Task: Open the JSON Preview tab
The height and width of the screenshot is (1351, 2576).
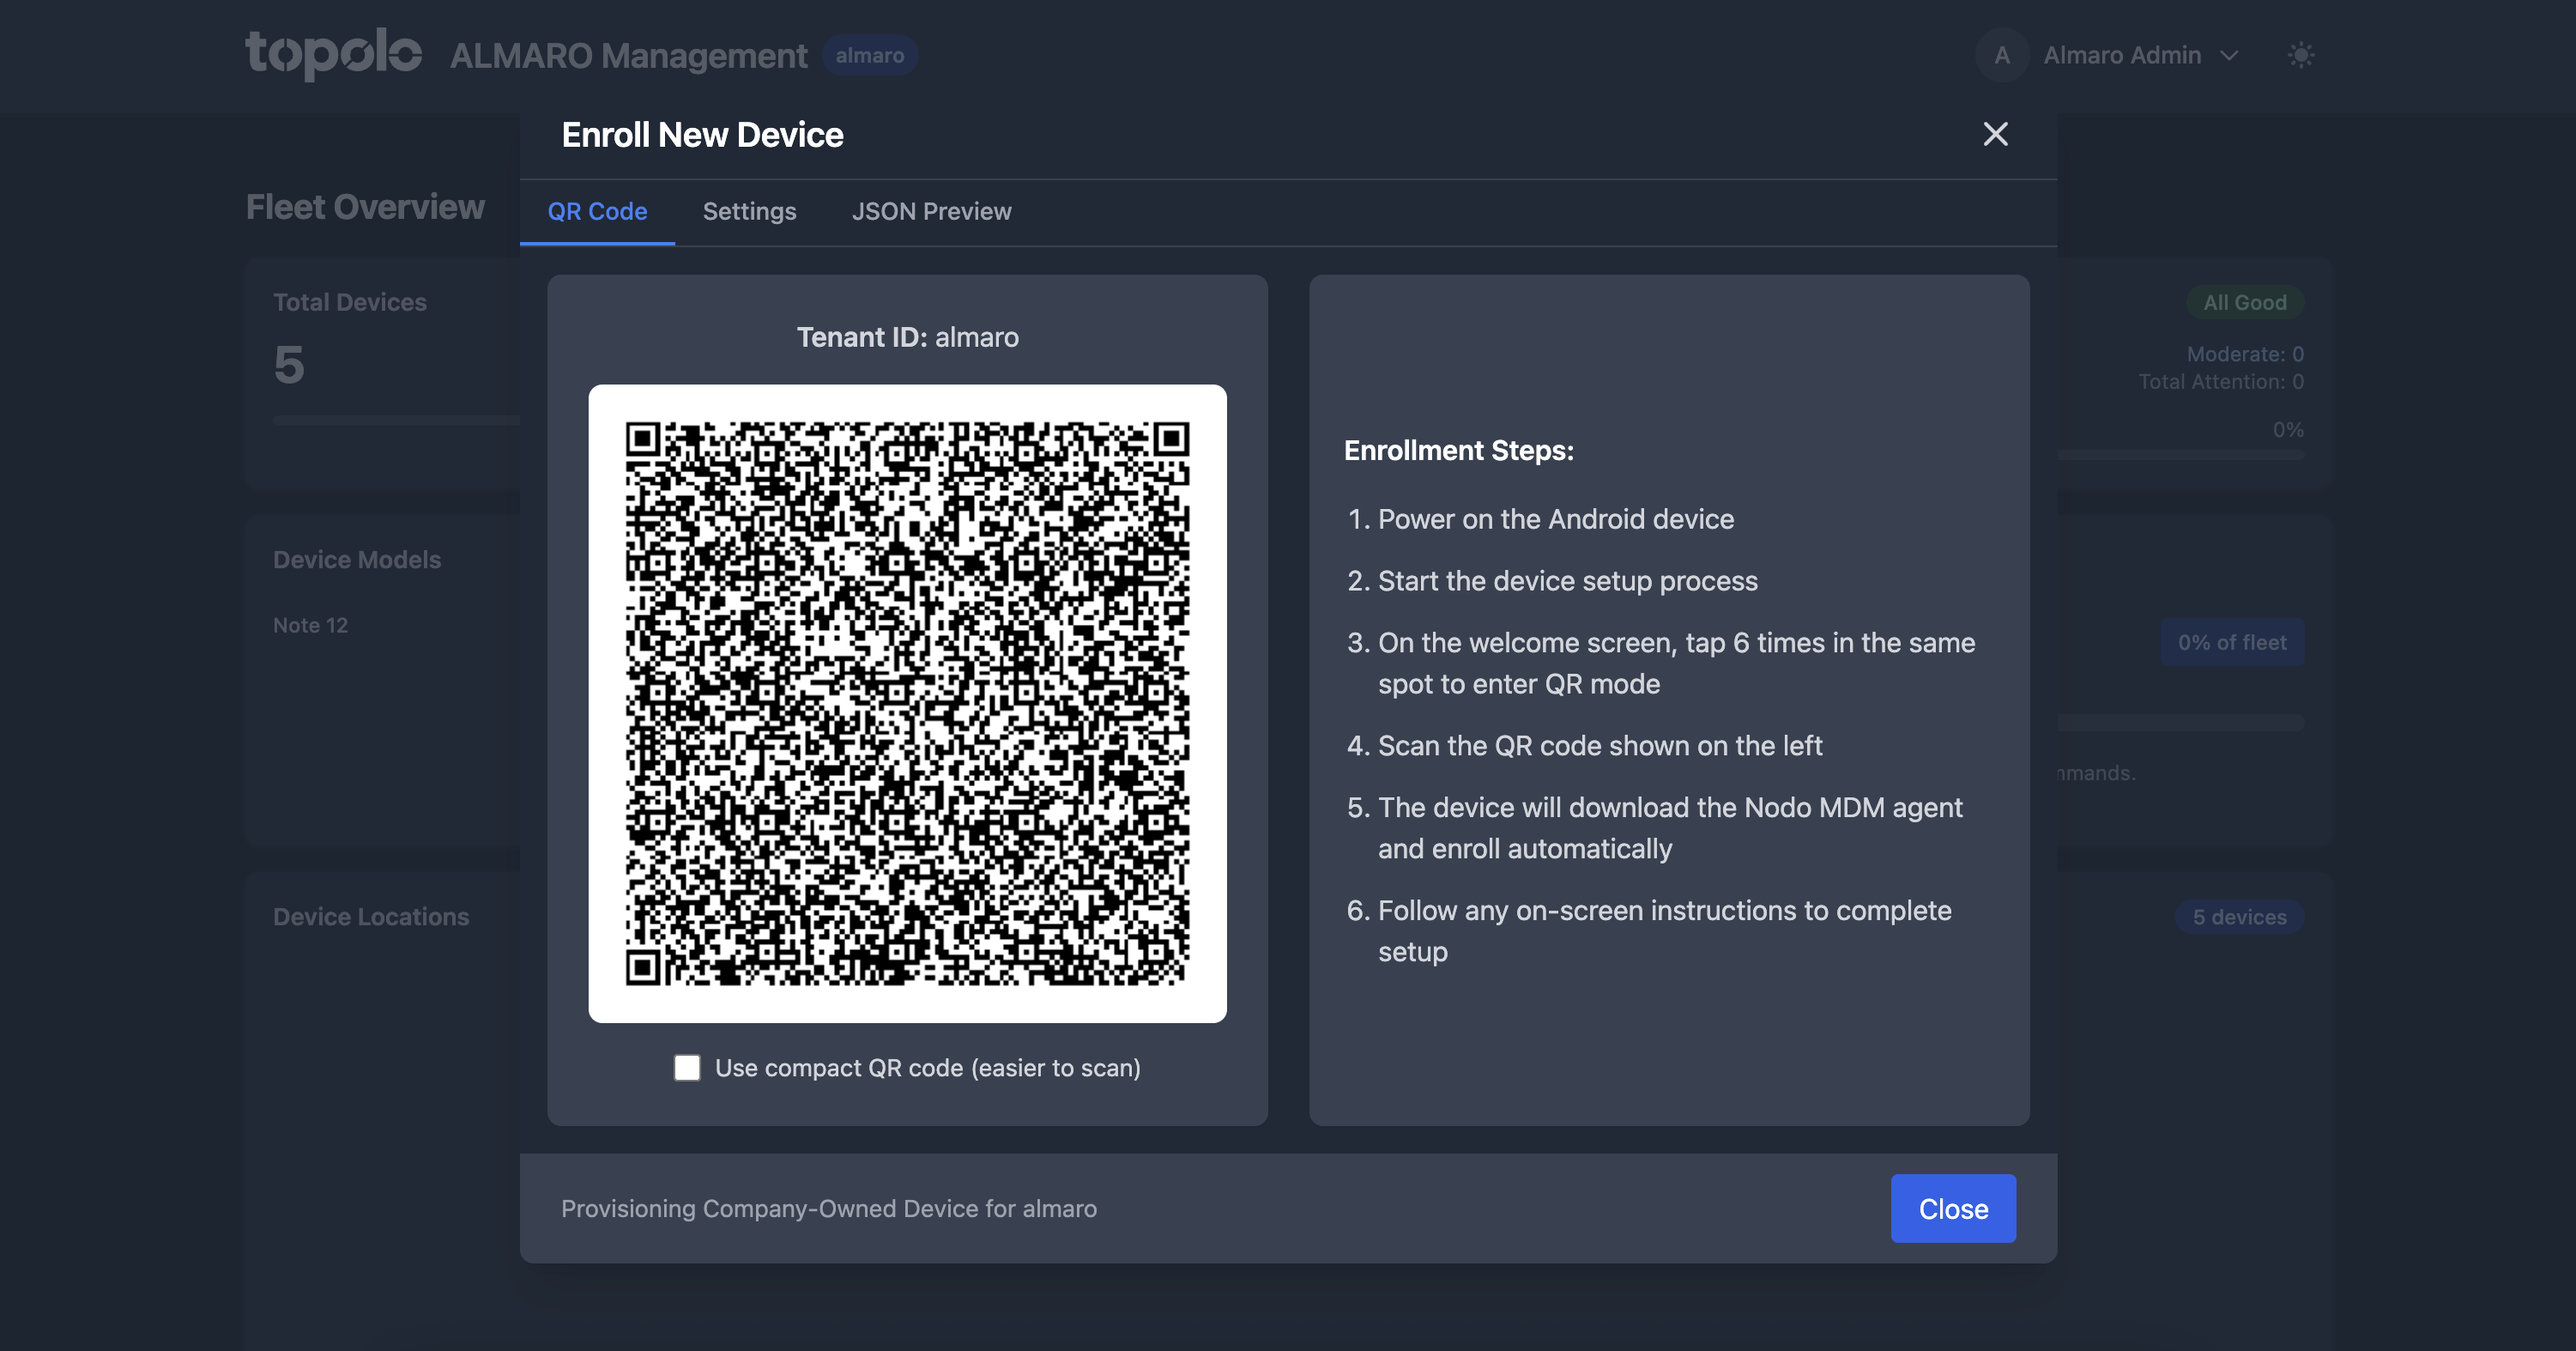Action: coord(931,211)
